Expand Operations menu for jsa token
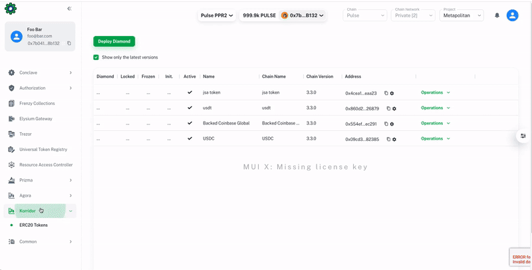532x270 pixels. click(x=436, y=92)
